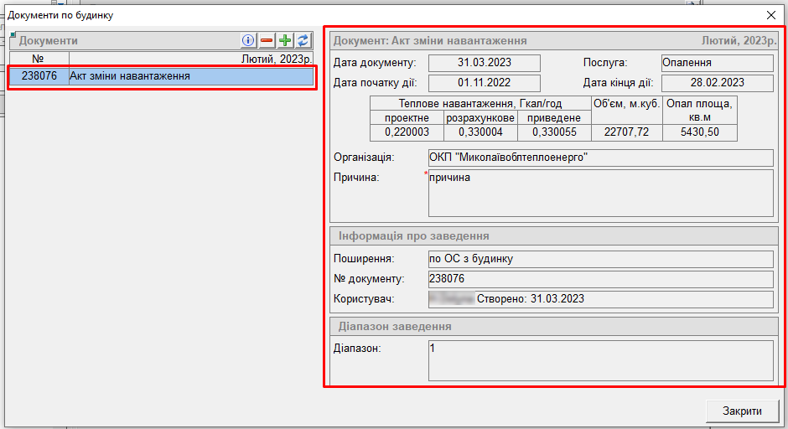Click the проектне load value 0,220003

pos(407,132)
